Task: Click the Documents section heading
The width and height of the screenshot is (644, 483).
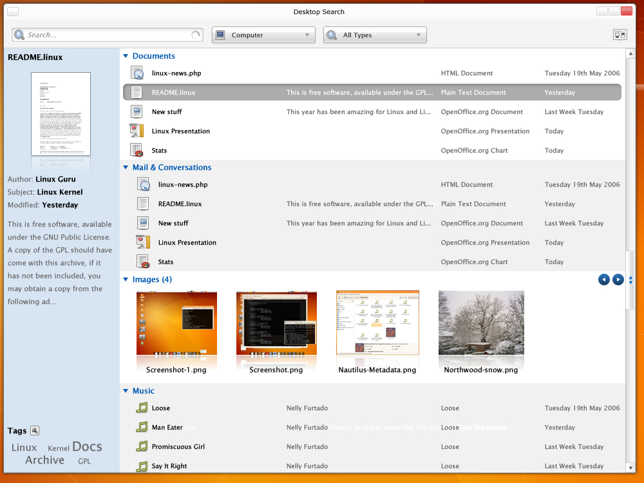Action: point(154,56)
